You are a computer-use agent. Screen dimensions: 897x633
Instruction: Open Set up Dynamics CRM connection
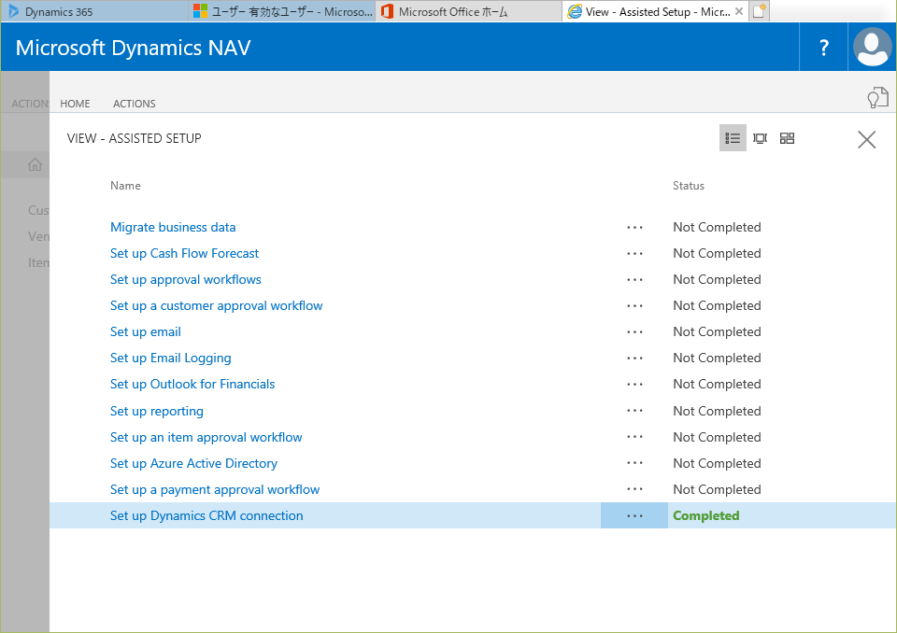coord(206,515)
